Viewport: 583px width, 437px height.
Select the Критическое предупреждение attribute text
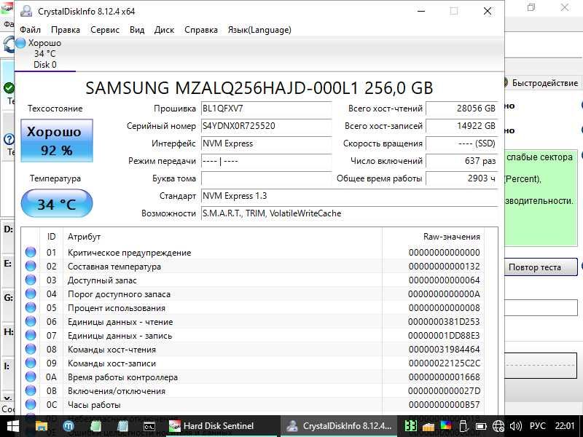(130, 253)
